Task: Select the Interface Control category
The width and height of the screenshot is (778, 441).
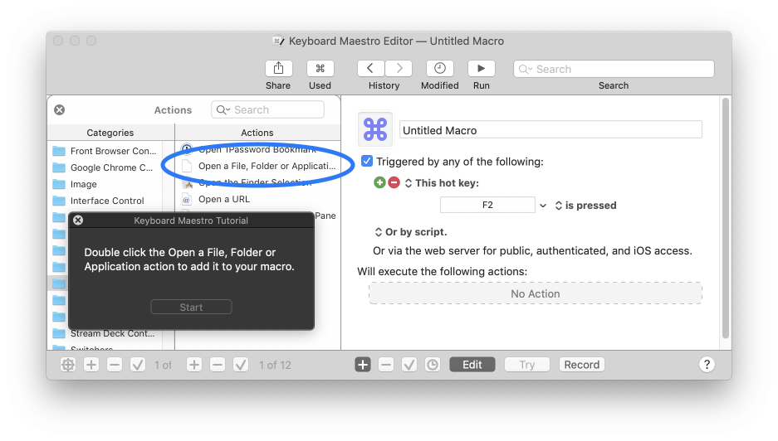Action: [x=105, y=201]
